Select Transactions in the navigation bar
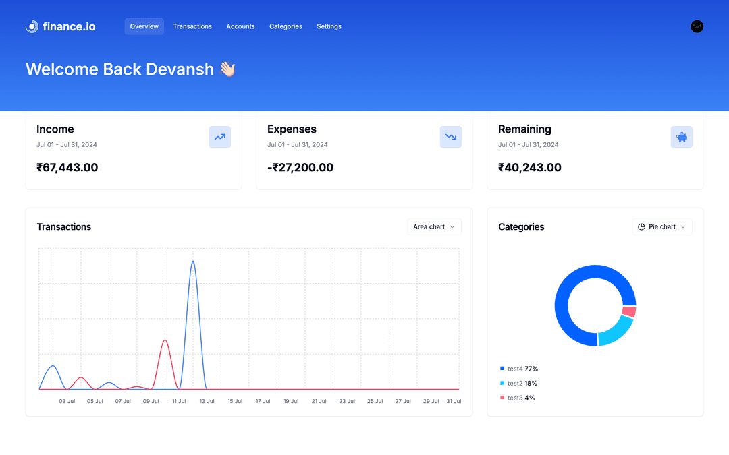 pos(192,26)
